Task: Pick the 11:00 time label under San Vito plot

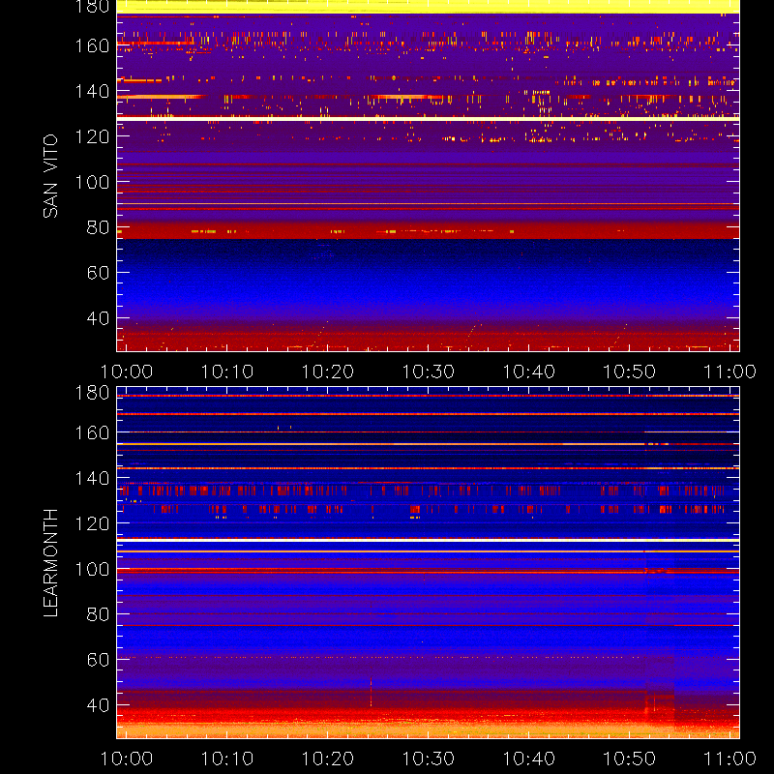Action: coord(730,372)
